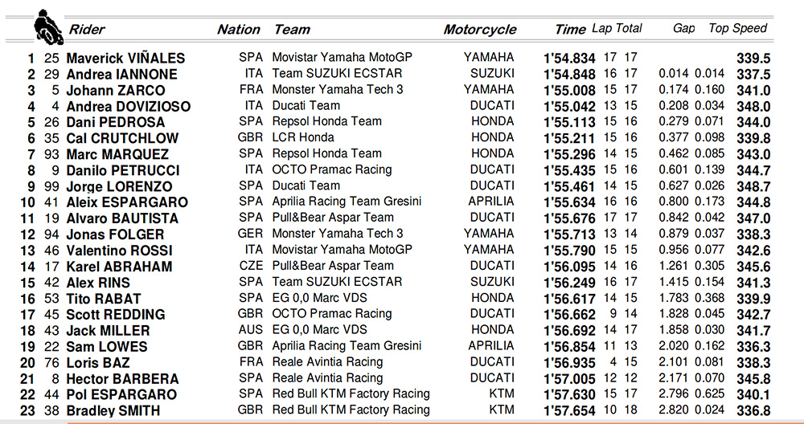804x424 pixels.
Task: Click the Gap column header
Action: pos(684,29)
